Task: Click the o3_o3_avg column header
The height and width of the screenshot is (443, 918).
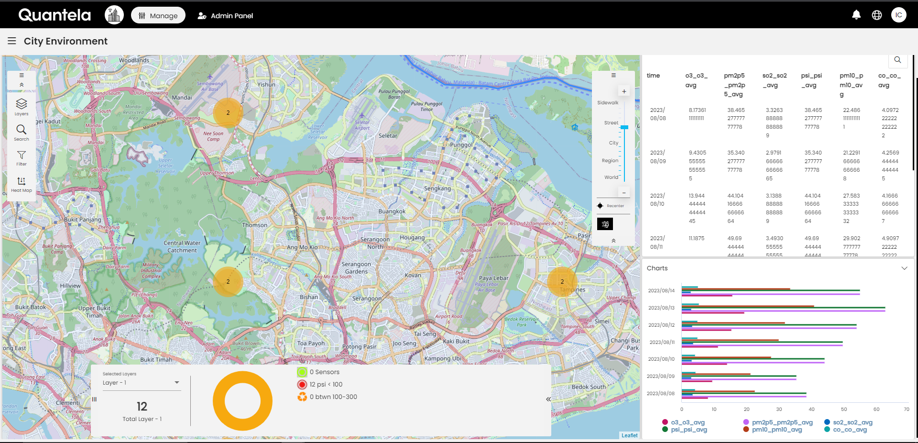Action: 696,80
